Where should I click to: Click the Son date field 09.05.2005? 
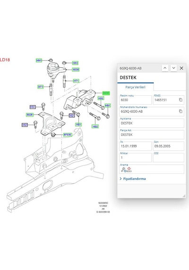click(x=168, y=146)
